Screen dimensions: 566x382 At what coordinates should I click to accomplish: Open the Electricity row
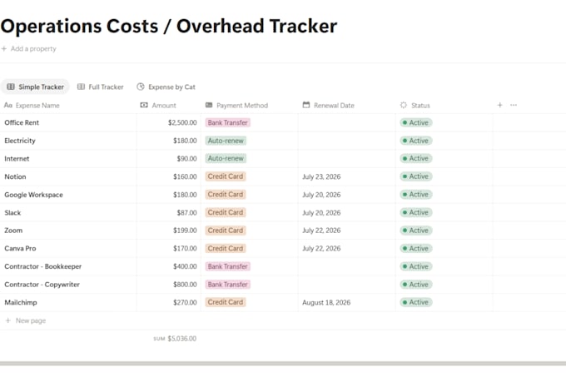(x=20, y=141)
